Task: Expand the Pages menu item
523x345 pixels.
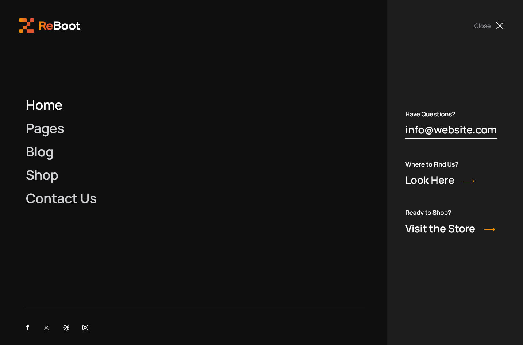Action: (45, 129)
